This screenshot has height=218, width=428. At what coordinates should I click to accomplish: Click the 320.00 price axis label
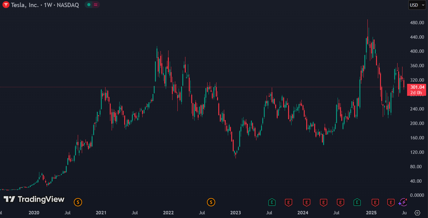pyautogui.click(x=417, y=80)
